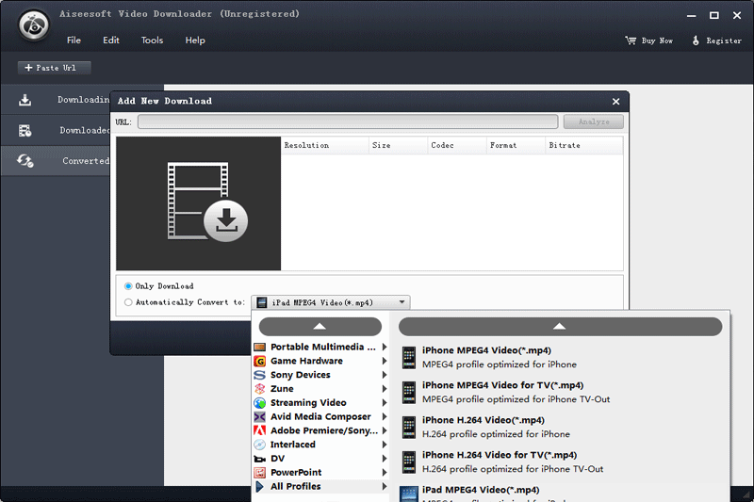
Task: Click the Paste Url button
Action: coord(54,68)
